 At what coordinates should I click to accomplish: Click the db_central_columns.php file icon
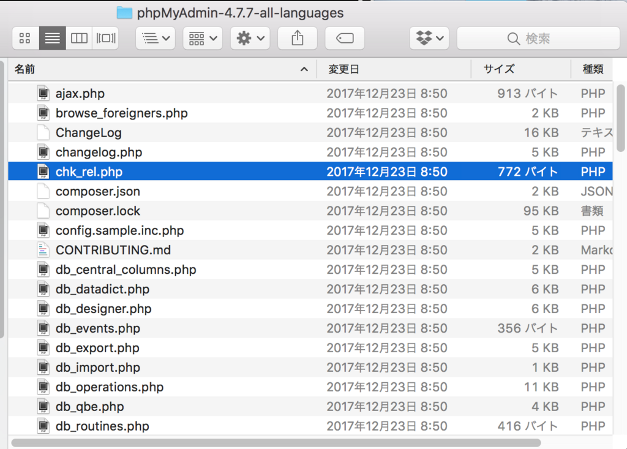(43, 270)
